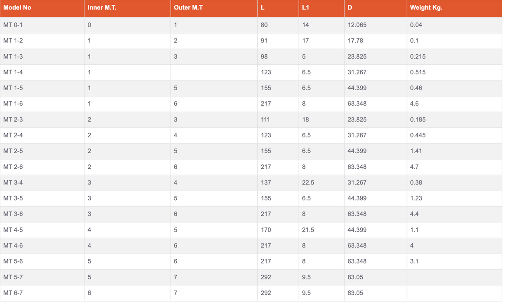
Task: Select the 170 length value cell
Action: [266, 229]
